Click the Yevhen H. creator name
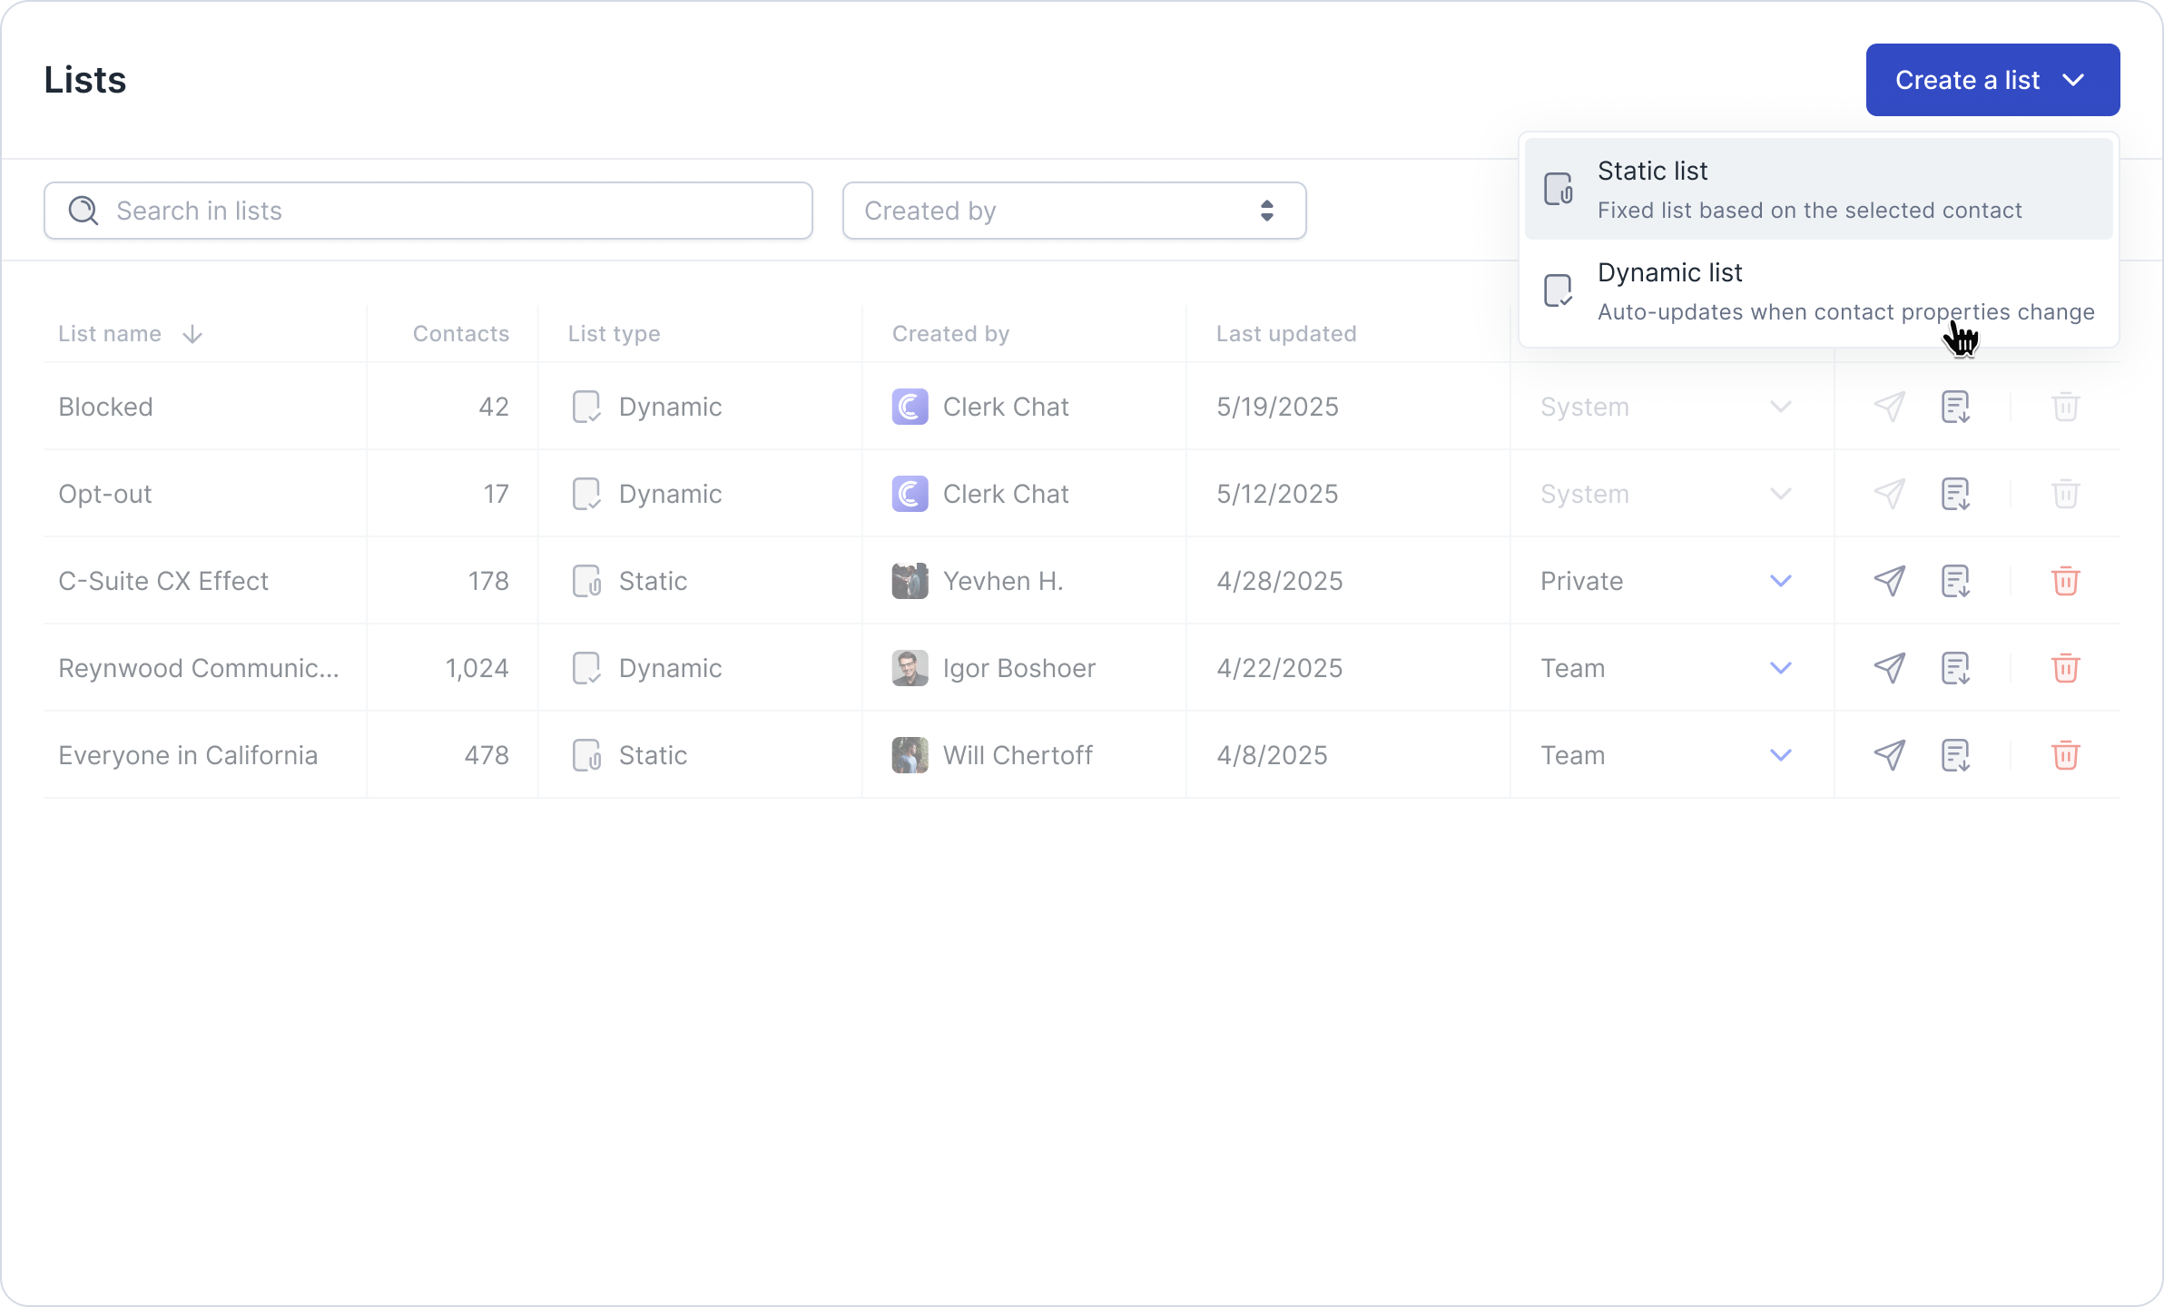This screenshot has width=2164, height=1307. coord(1003,581)
